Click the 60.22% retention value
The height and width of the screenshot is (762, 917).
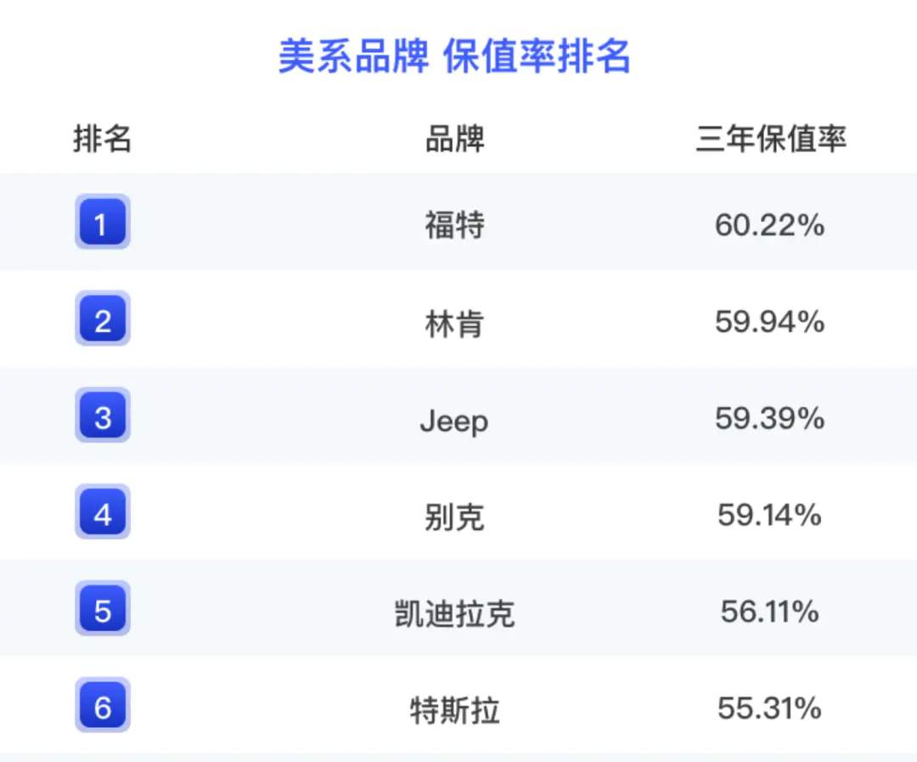pyautogui.click(x=769, y=225)
